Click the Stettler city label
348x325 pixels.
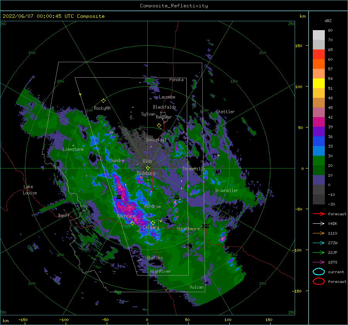pyautogui.click(x=225, y=112)
